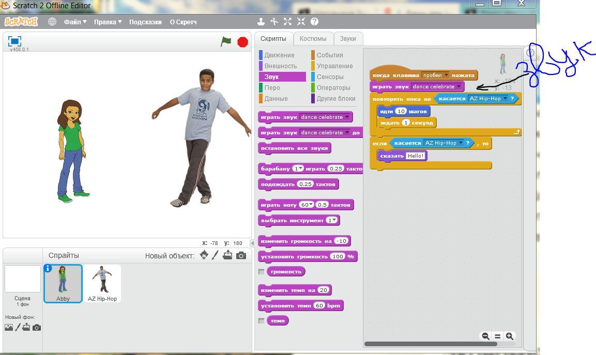Click new sprite from camera icon

pyautogui.click(x=241, y=255)
